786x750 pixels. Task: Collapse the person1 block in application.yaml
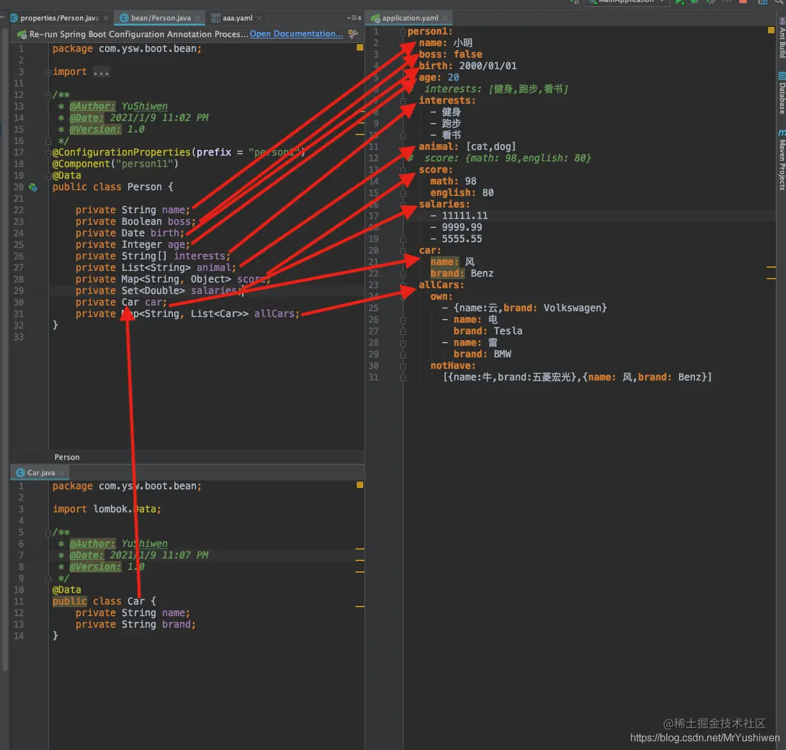point(403,31)
